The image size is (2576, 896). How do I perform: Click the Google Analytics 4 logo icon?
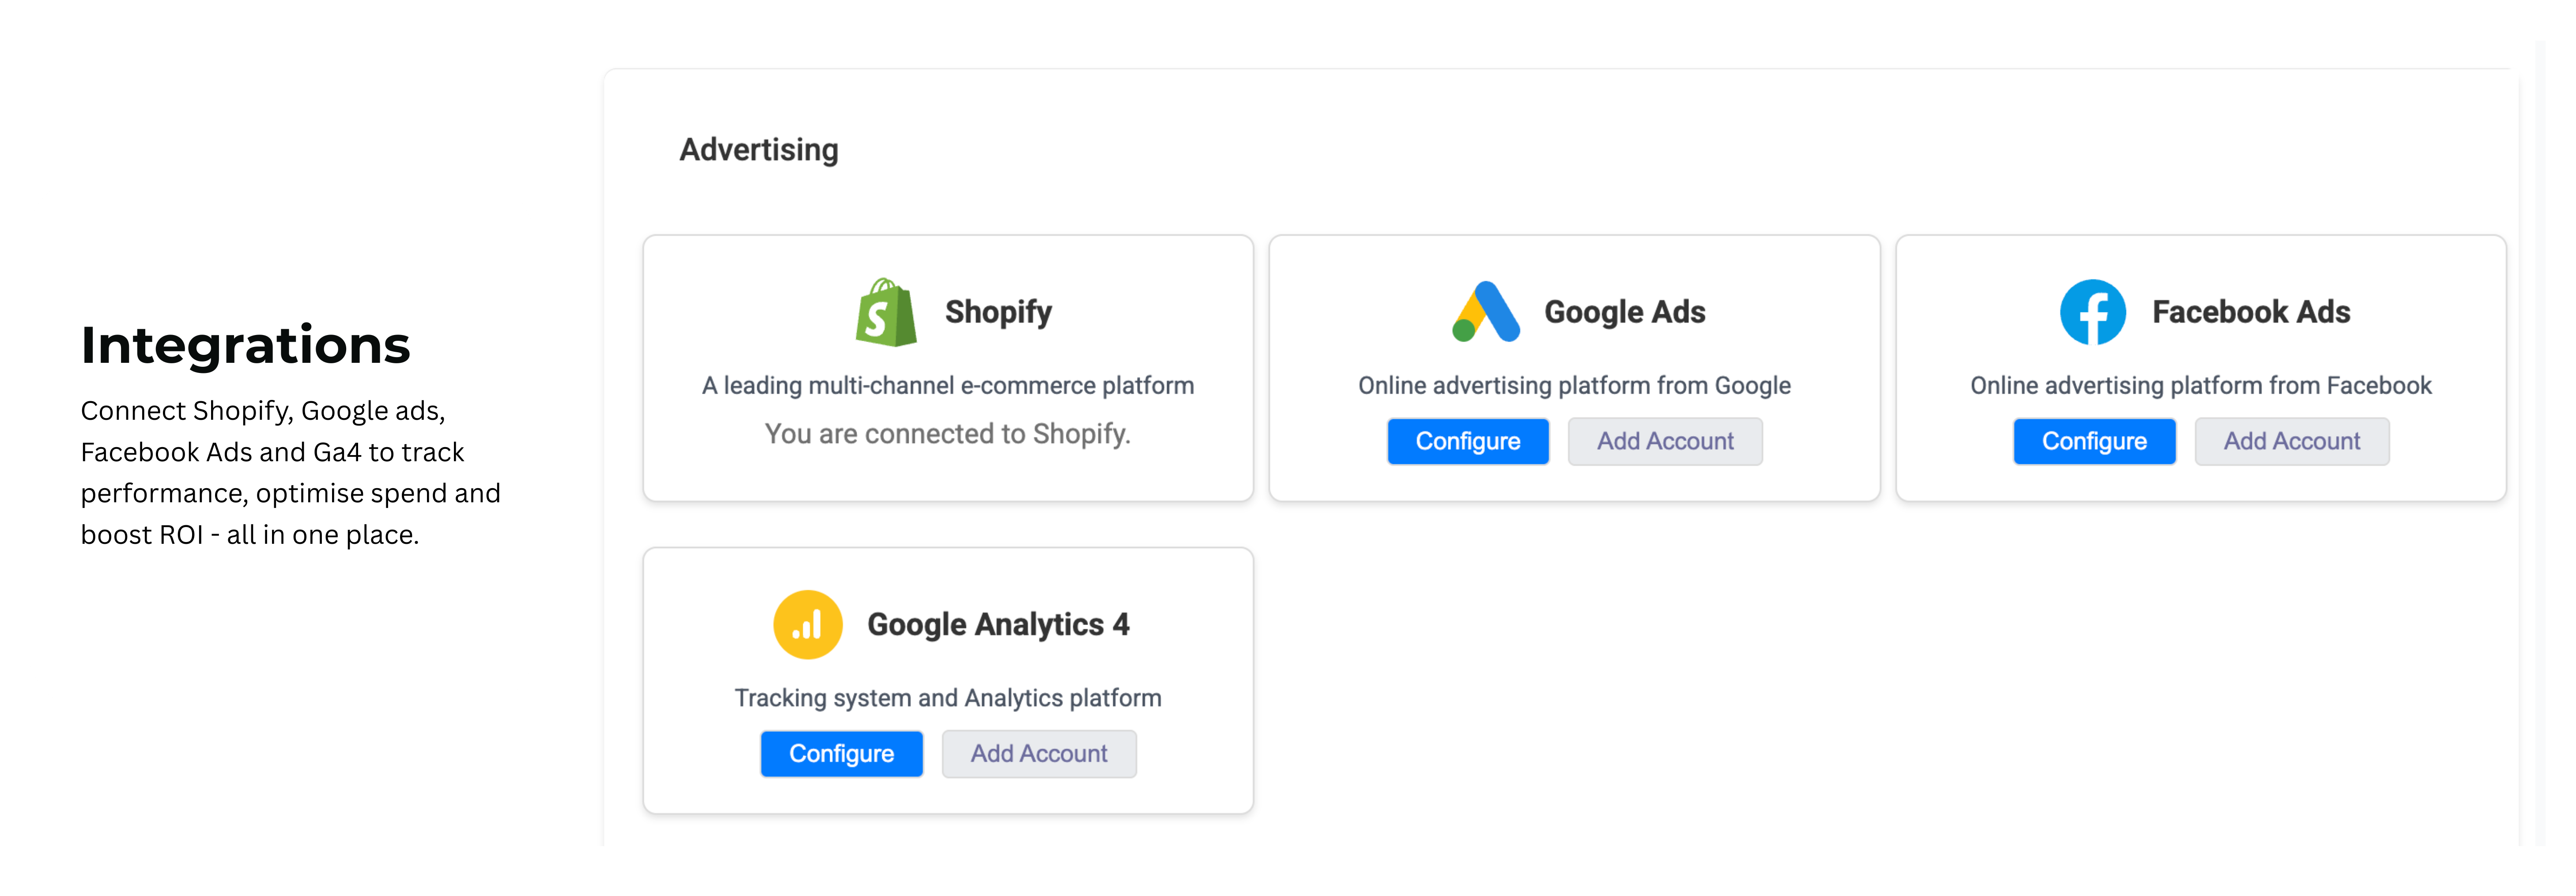click(807, 625)
